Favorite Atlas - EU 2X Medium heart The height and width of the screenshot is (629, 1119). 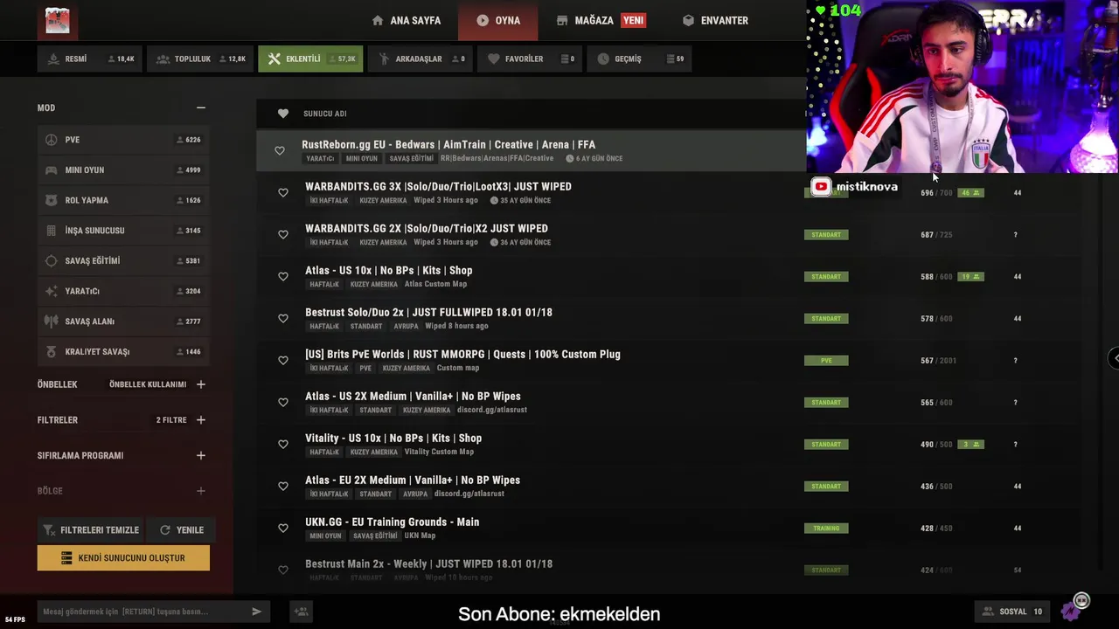pos(283,487)
